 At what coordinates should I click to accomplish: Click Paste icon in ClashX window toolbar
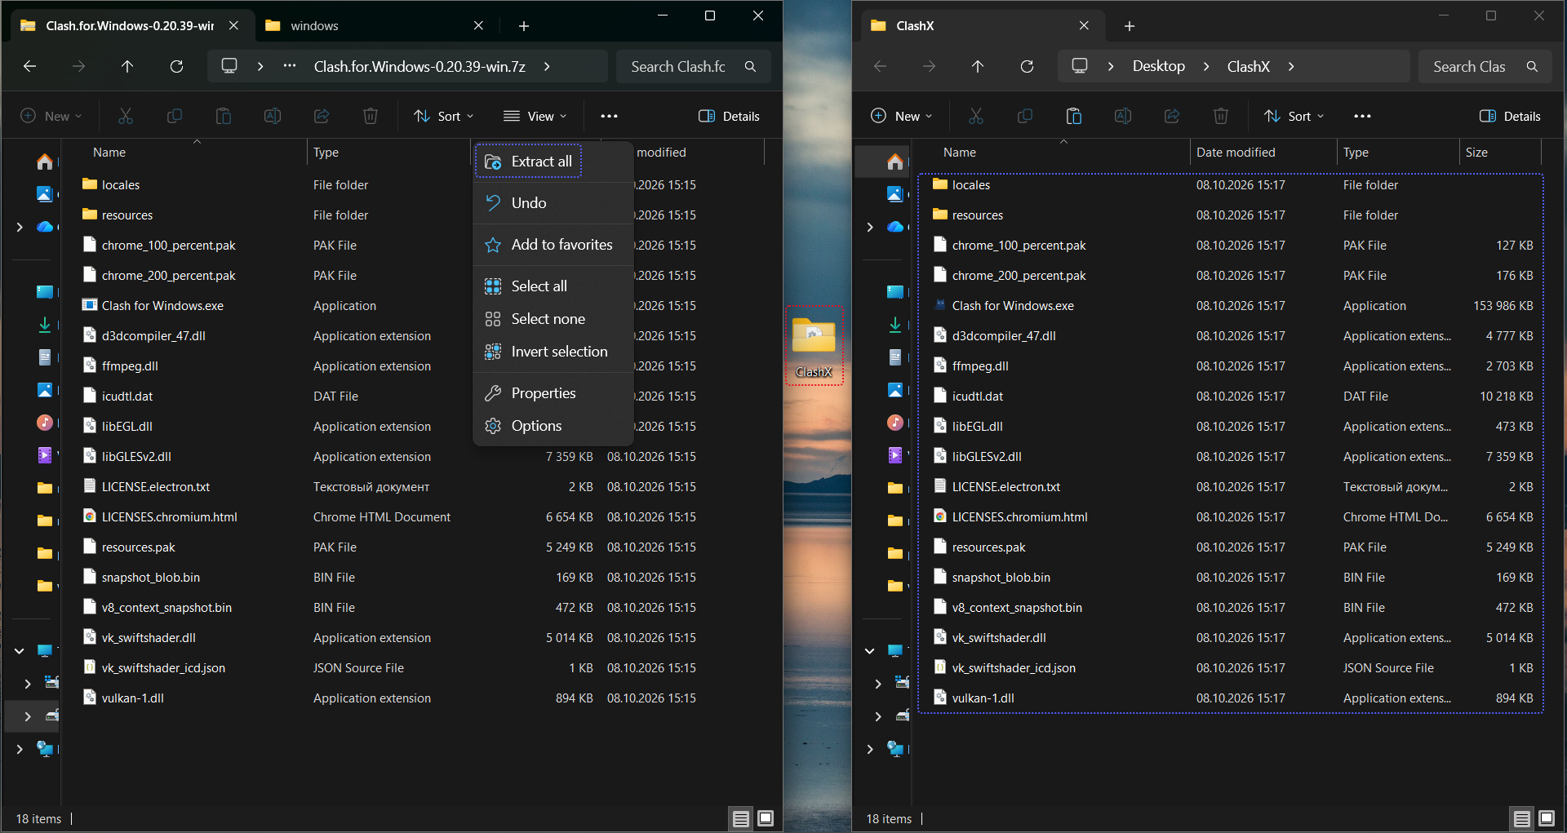(x=1074, y=116)
